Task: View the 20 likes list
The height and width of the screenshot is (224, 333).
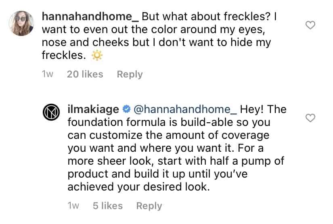Action: click(x=85, y=74)
